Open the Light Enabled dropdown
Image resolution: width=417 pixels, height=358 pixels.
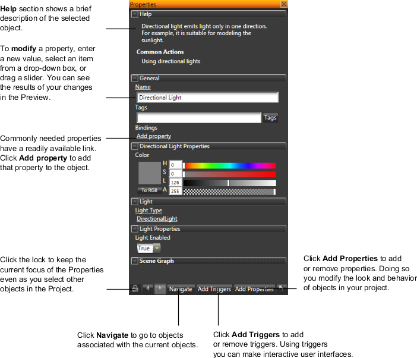157,249
